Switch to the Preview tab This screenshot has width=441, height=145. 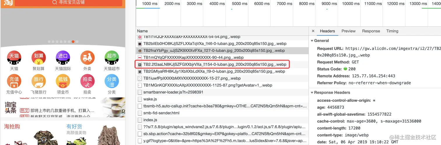coord(349,31)
